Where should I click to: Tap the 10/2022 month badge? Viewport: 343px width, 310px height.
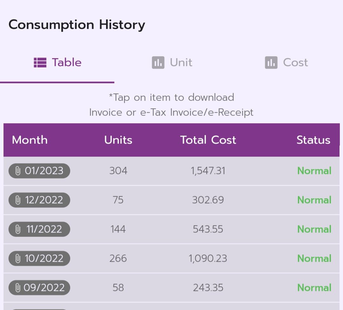39,259
